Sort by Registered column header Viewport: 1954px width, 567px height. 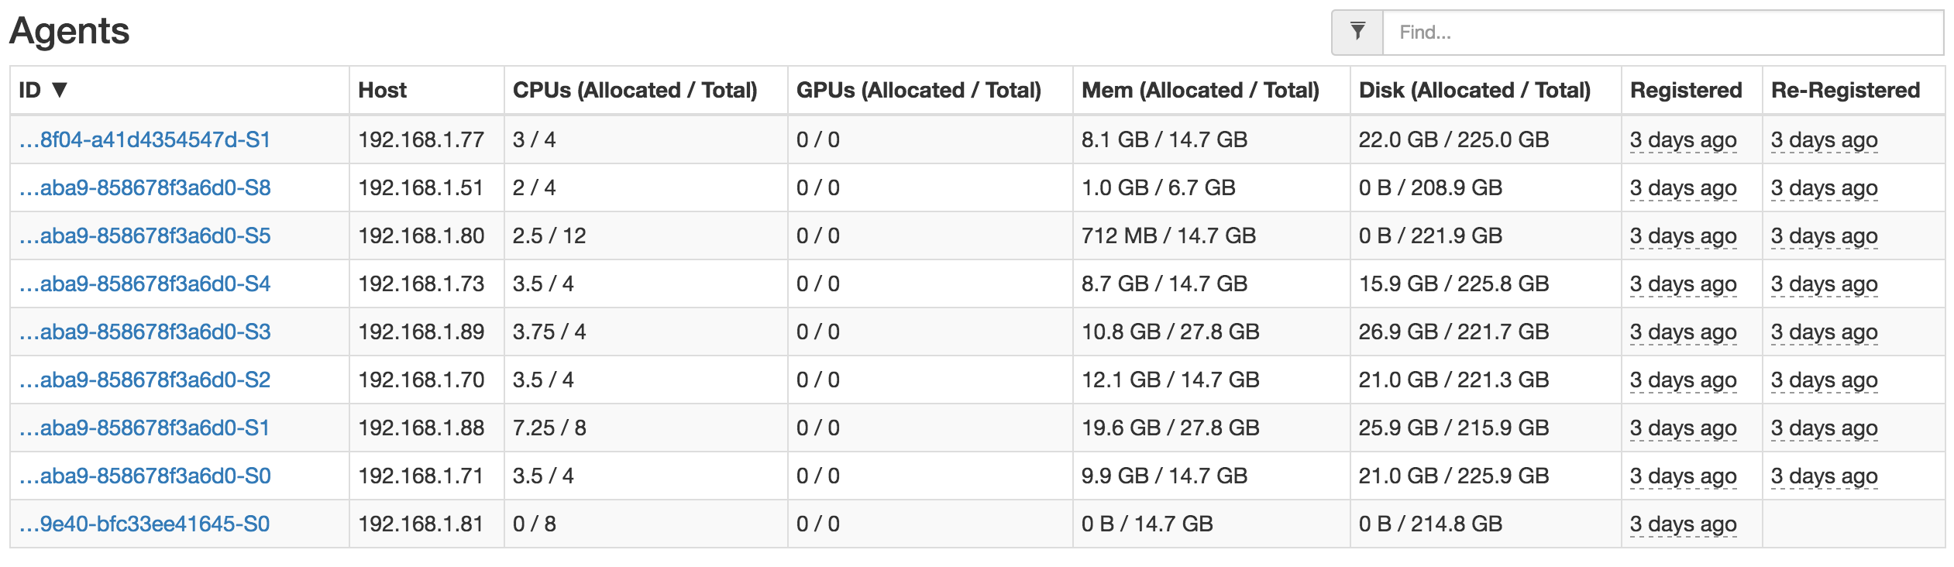click(1686, 90)
